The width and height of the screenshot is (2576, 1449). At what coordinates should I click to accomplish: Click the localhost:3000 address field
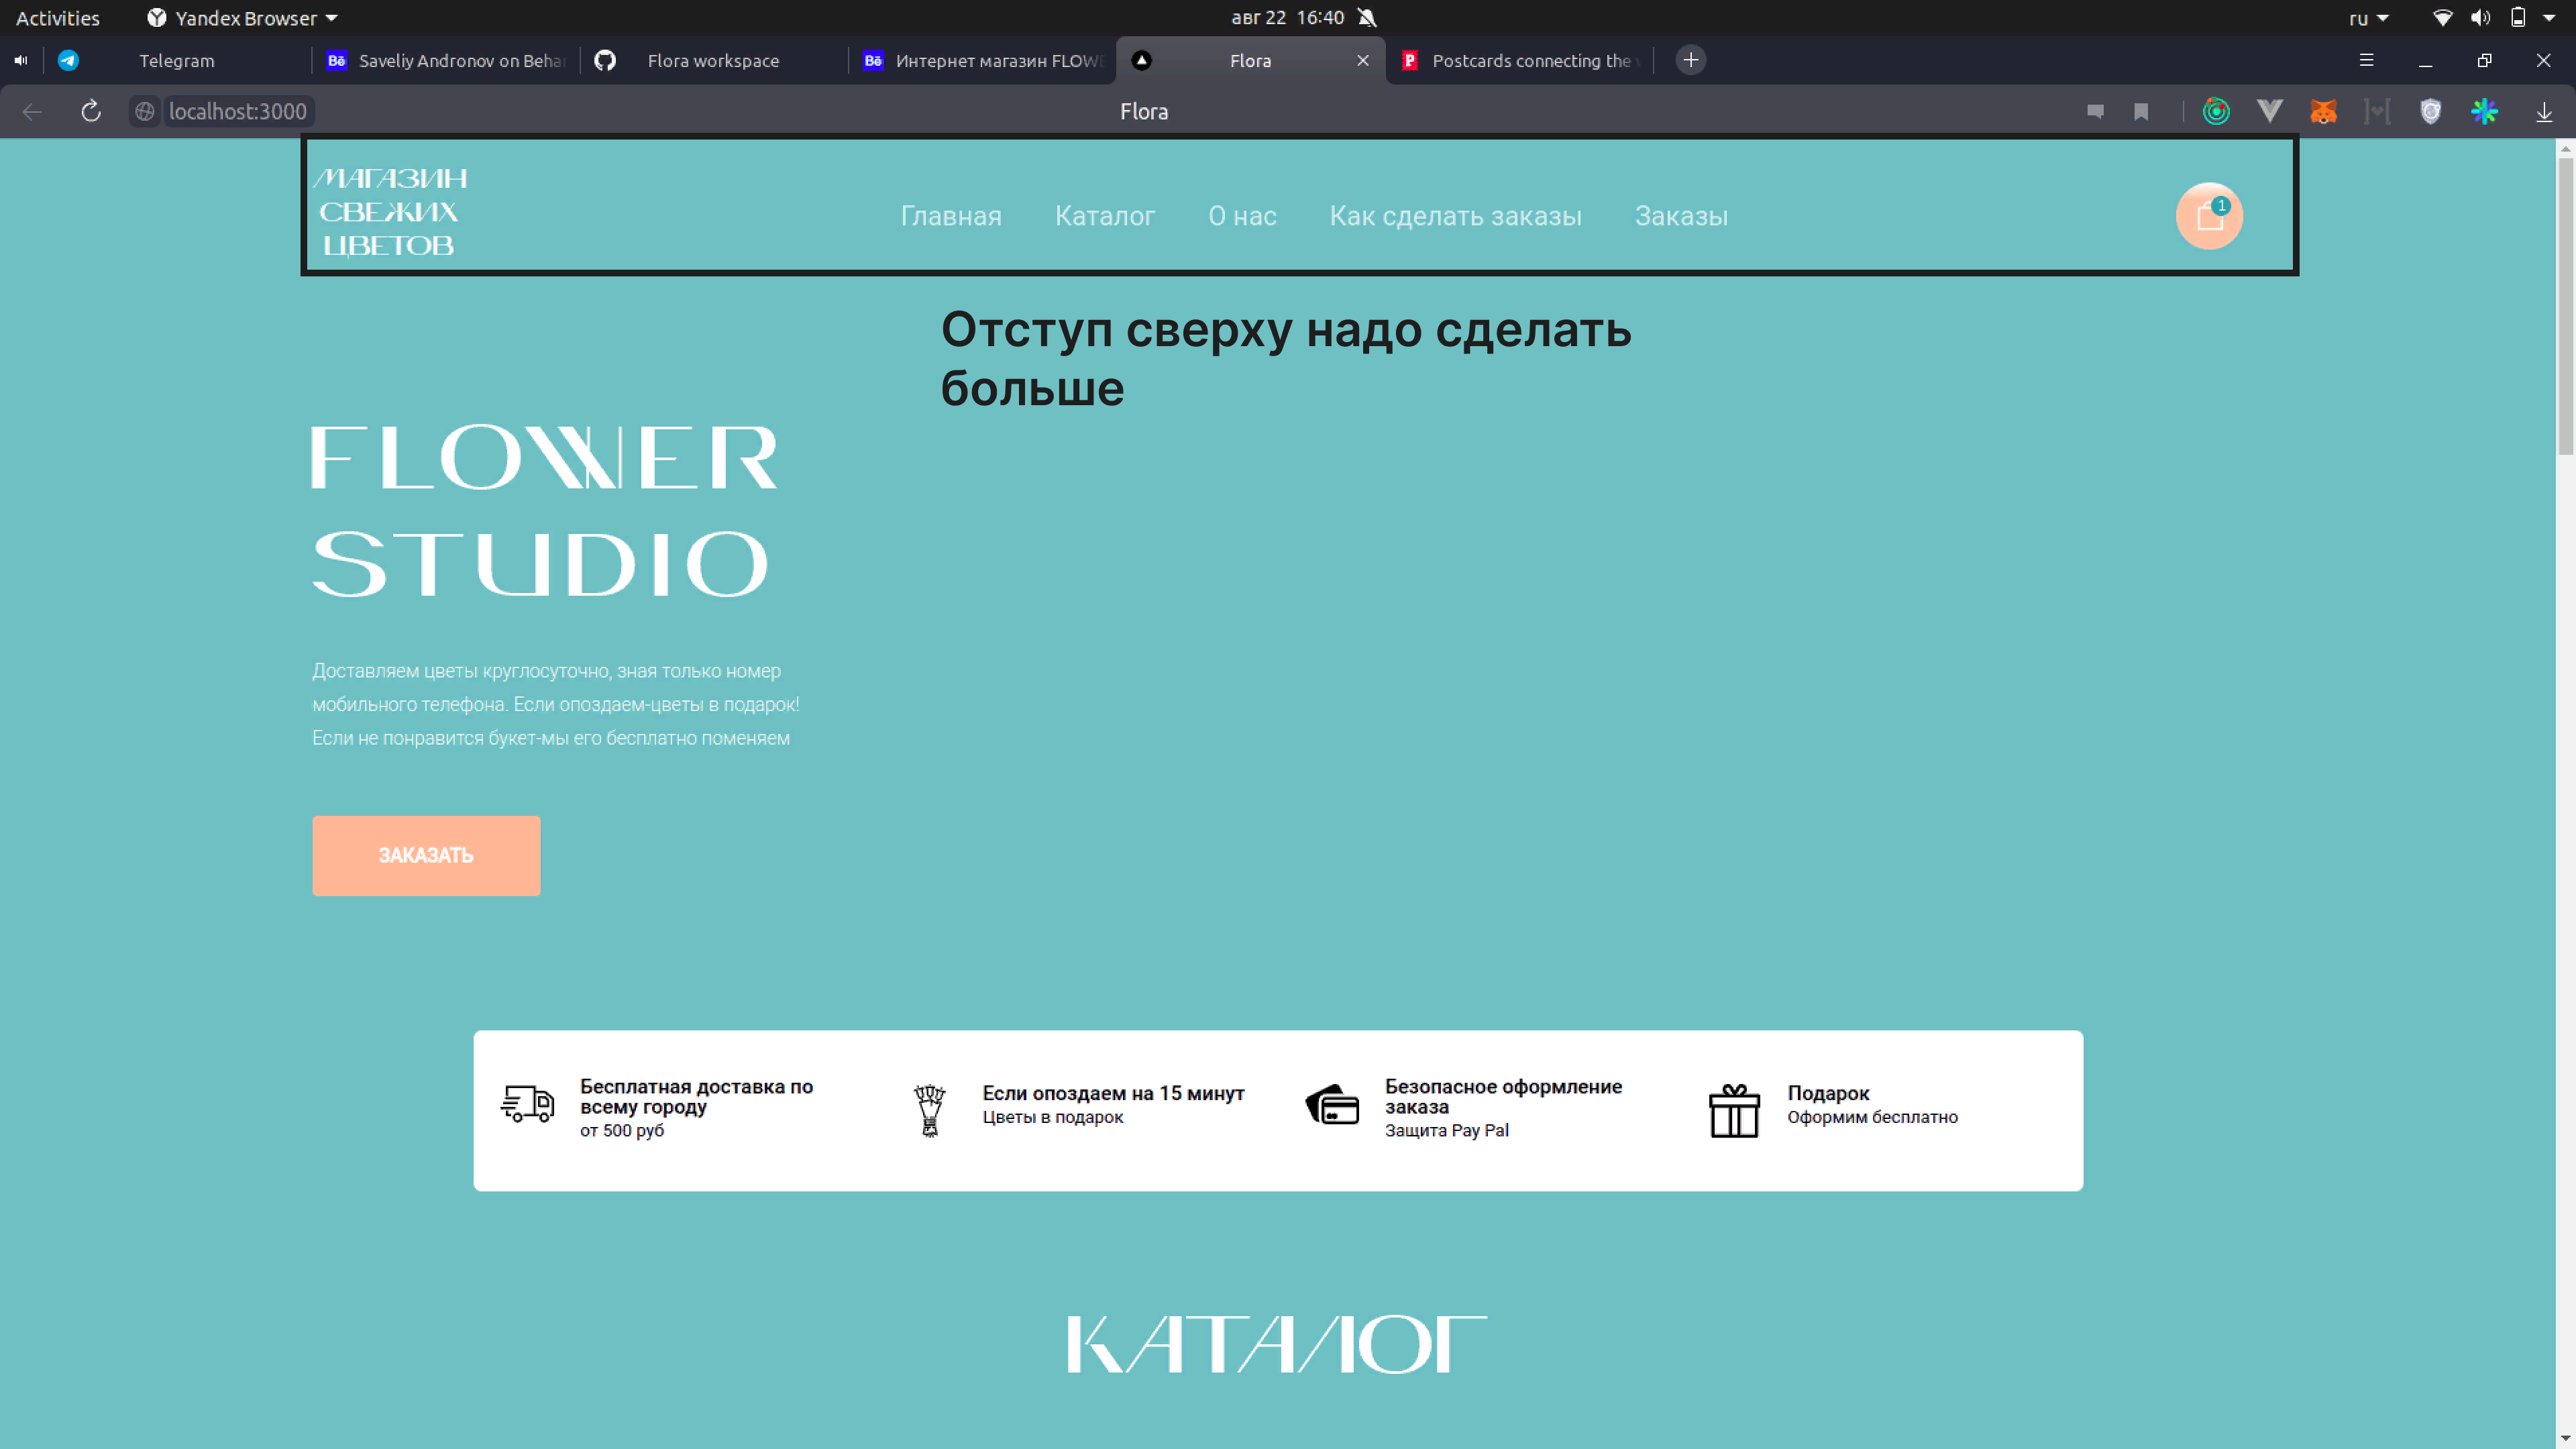(x=237, y=111)
